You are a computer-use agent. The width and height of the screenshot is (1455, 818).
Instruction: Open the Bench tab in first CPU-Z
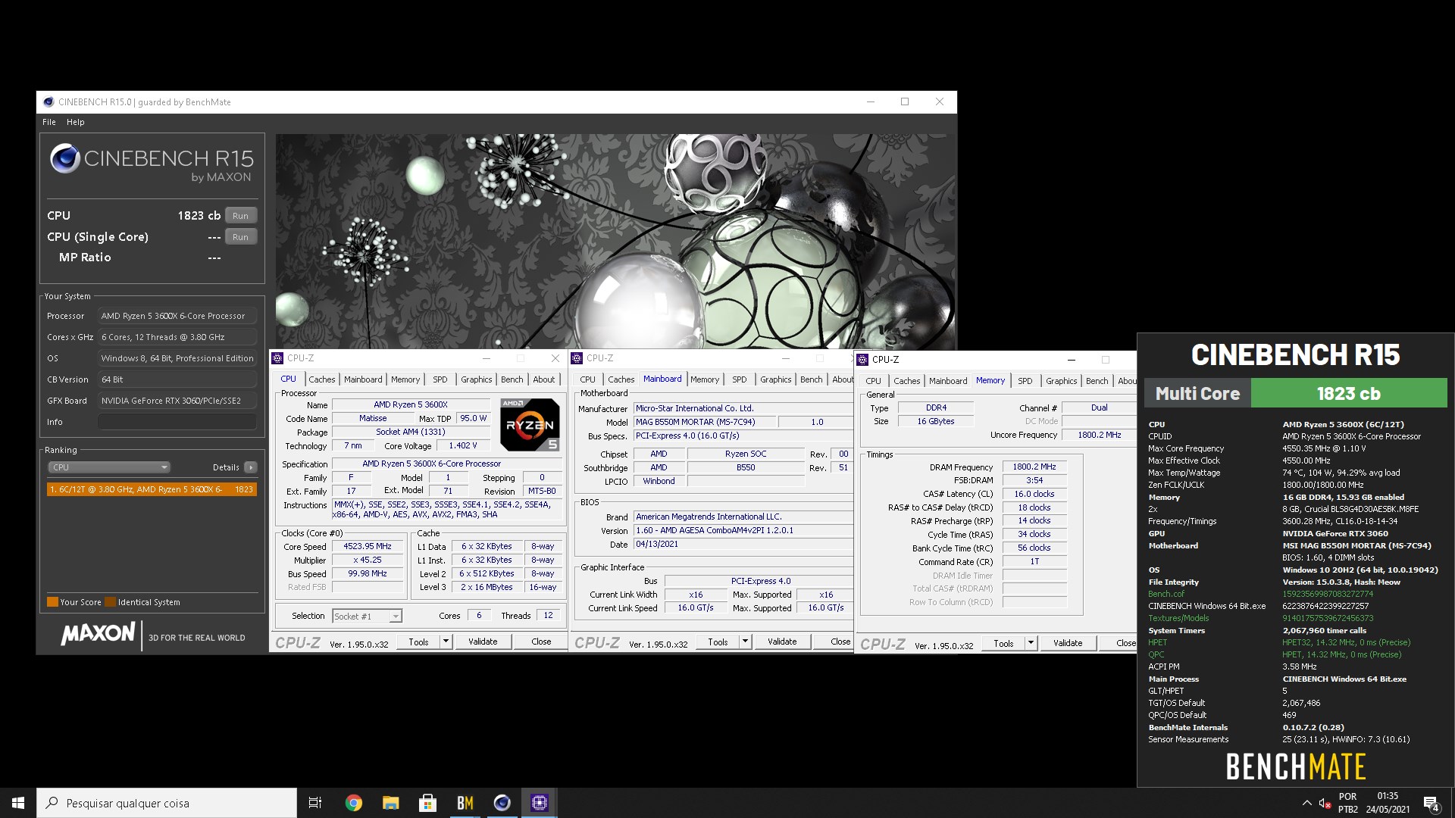pyautogui.click(x=512, y=379)
